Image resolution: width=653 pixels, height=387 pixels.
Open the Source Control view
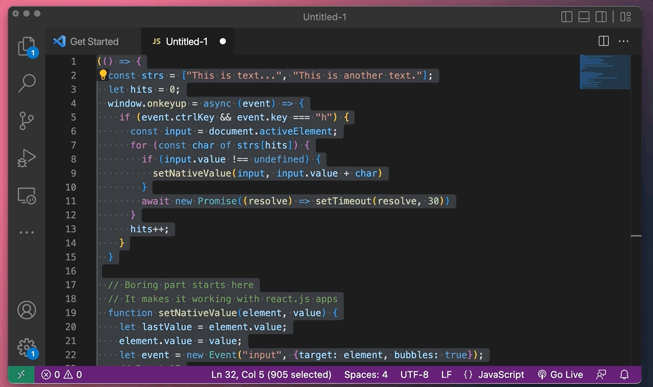(x=26, y=120)
